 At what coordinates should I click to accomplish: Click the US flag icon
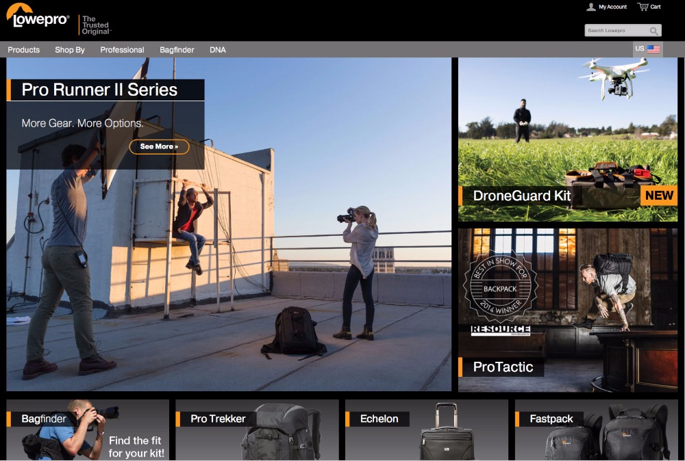(x=653, y=49)
